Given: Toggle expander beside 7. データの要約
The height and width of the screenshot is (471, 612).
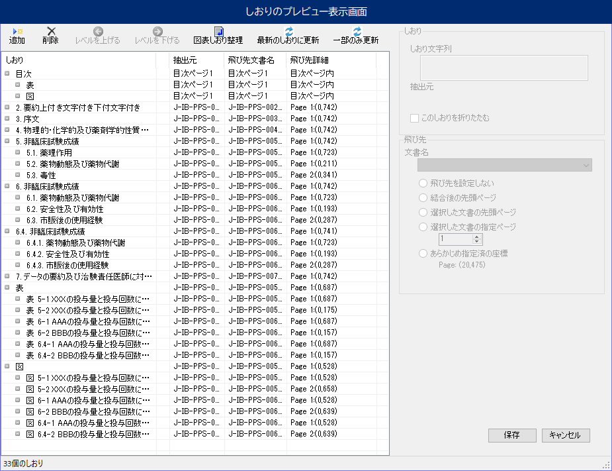Looking at the screenshot, I should click(7, 276).
